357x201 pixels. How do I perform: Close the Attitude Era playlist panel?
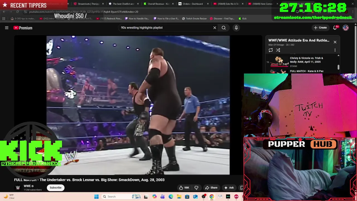click(x=335, y=42)
